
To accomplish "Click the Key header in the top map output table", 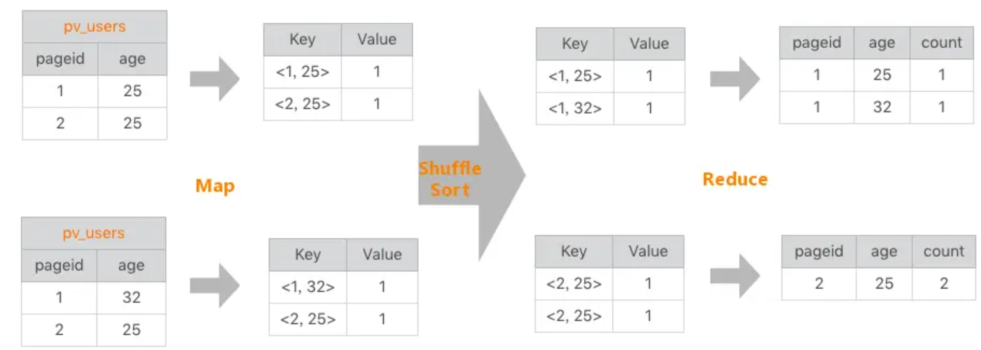I will [x=303, y=40].
